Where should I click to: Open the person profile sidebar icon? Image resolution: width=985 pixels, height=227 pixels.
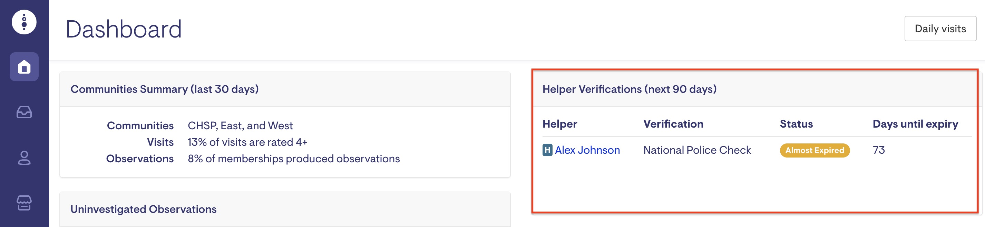[24, 158]
